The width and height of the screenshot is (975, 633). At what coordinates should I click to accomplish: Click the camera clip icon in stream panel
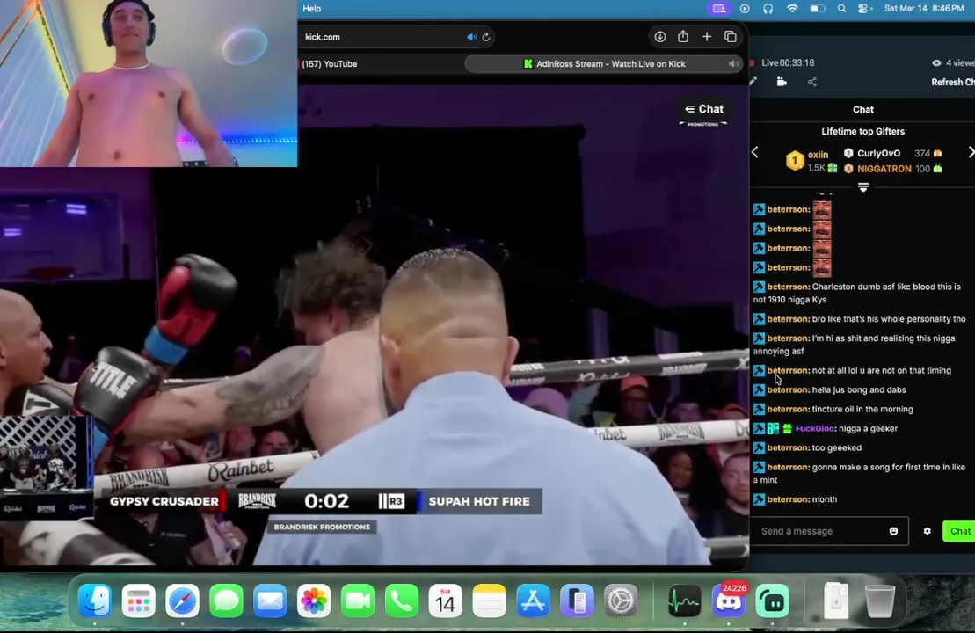[782, 82]
